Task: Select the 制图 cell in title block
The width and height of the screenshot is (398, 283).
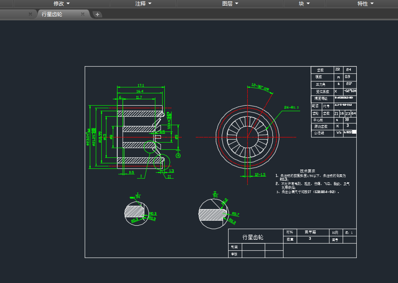Action: click(235, 247)
